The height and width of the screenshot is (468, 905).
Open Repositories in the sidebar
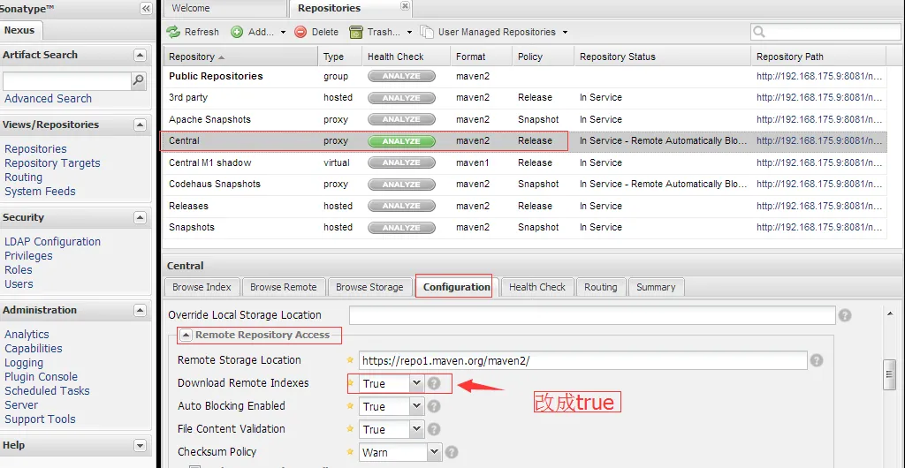35,148
